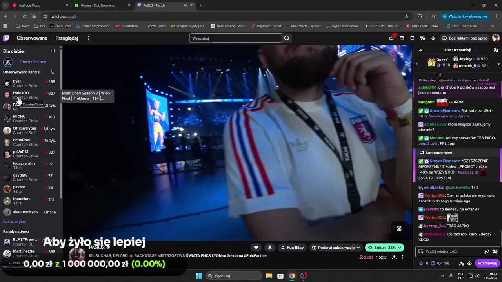Show next gift leaderboard entries
This screenshot has height=282, width=502.
coord(498,64)
